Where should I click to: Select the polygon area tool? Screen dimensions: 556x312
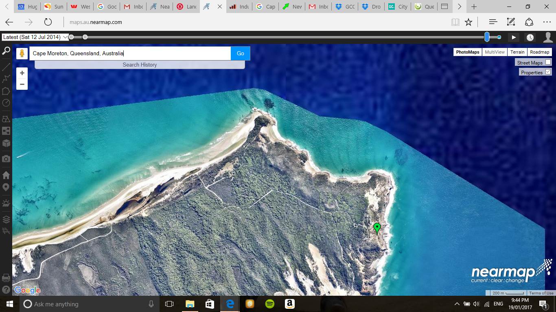pyautogui.click(x=6, y=91)
